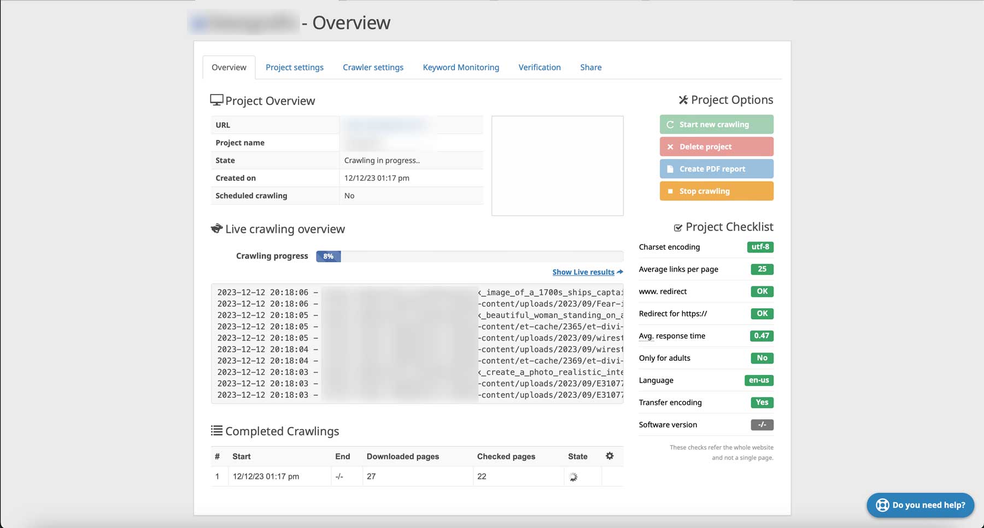This screenshot has width=984, height=528.
Task: Click the spider icon beside Live crawling overview
Action: click(216, 228)
